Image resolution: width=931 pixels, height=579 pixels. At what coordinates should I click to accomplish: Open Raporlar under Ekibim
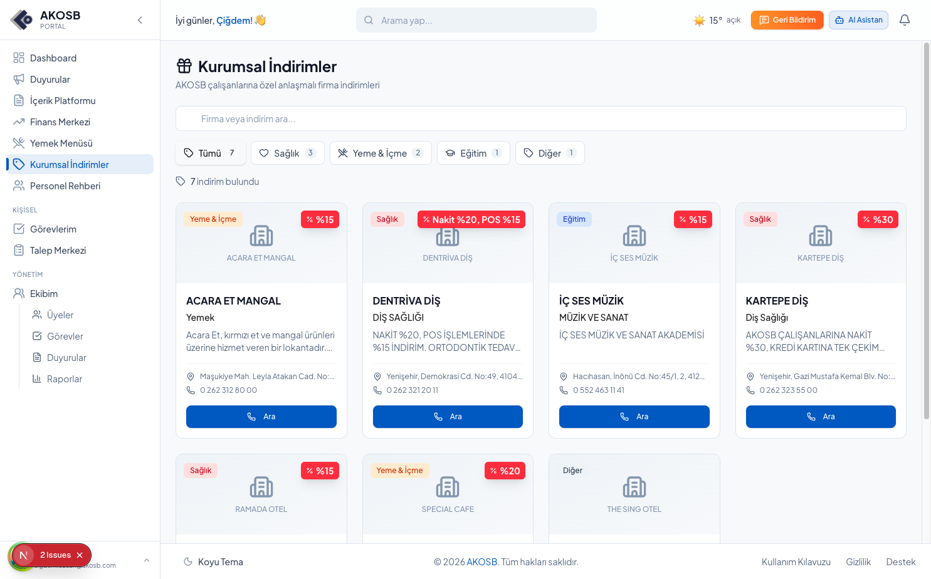click(90, 379)
